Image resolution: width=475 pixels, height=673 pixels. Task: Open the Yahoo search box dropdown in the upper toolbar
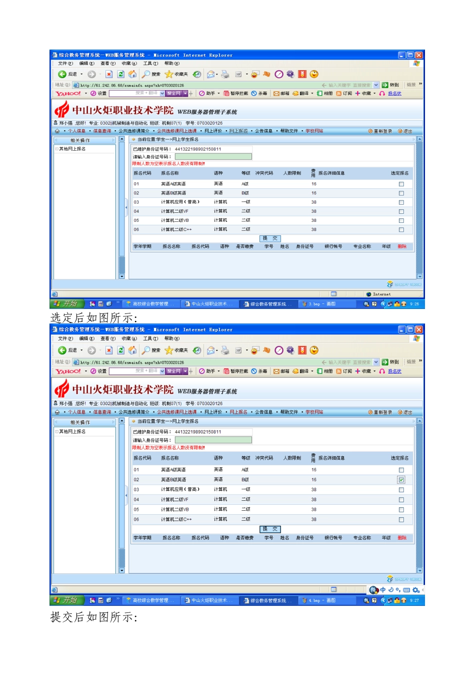point(162,94)
